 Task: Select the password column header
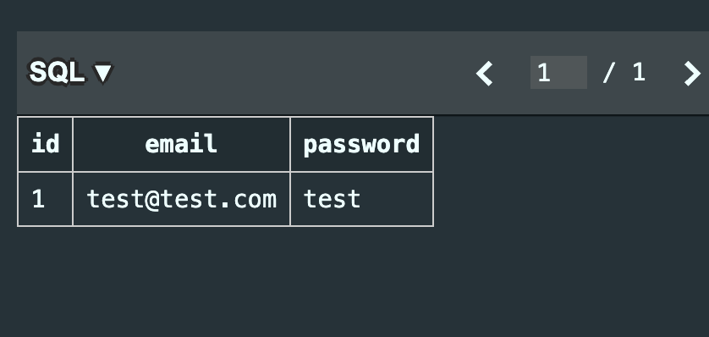coord(362,144)
